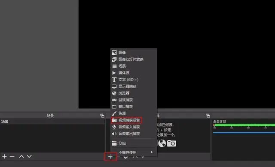
Task: Pop out the 场景 scenes dock
Action: (x=102, y=116)
